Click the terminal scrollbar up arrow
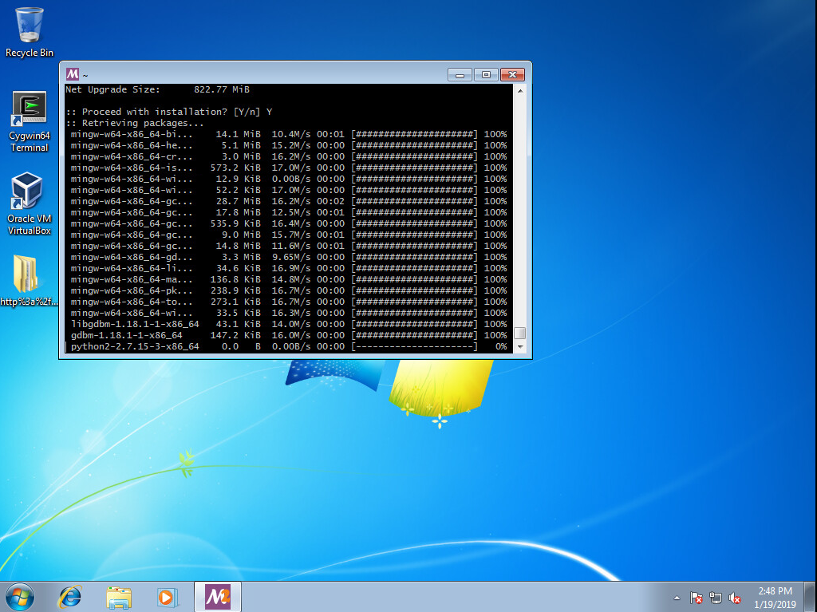The width and height of the screenshot is (817, 612). 520,90
